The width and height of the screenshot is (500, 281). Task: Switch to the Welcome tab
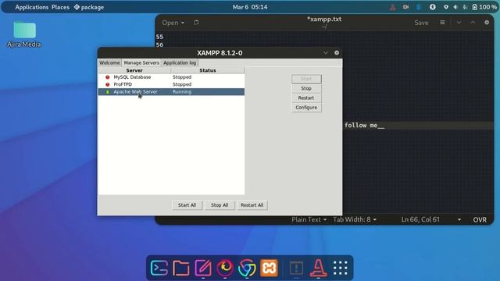tap(109, 62)
